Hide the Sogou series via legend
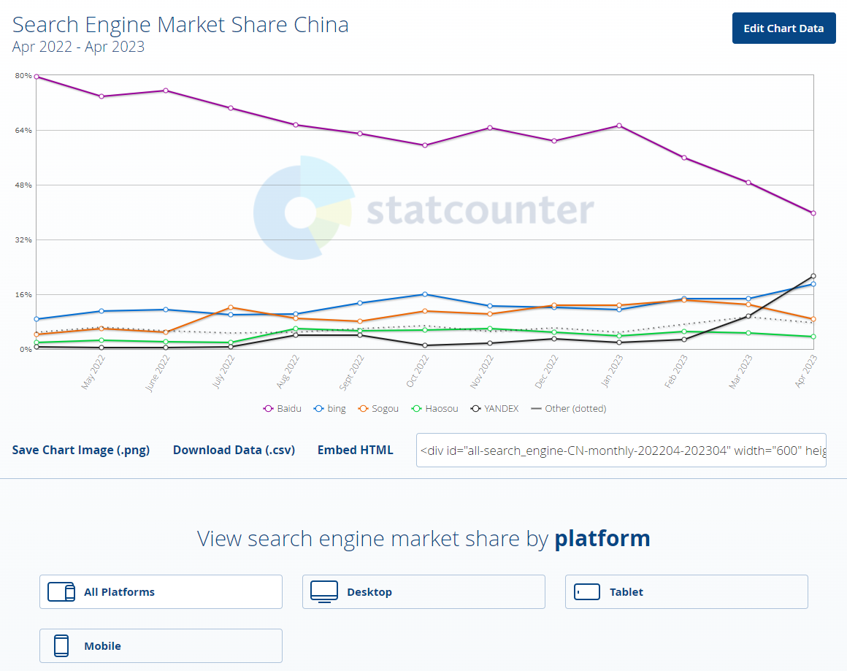The height and width of the screenshot is (671, 847). [x=377, y=409]
